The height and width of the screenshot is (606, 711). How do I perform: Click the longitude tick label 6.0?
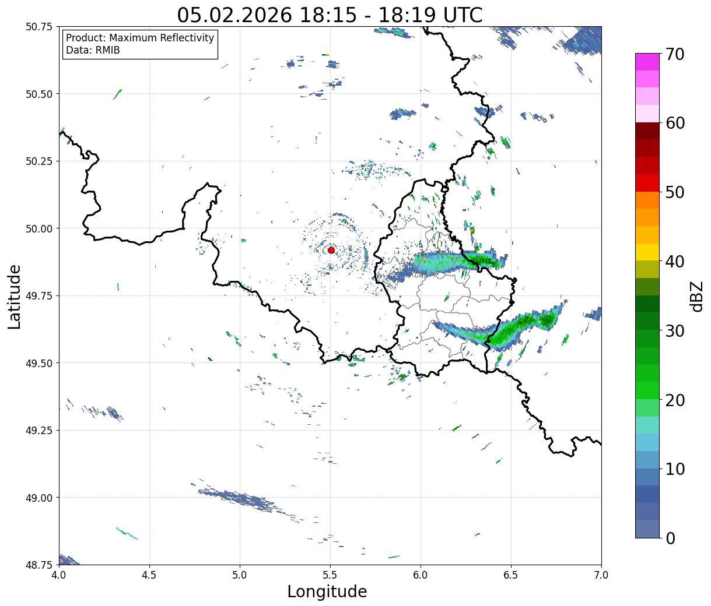(x=421, y=575)
